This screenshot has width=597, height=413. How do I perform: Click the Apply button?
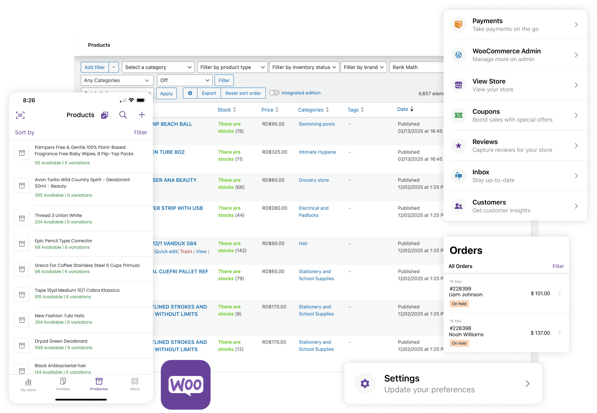tap(166, 93)
